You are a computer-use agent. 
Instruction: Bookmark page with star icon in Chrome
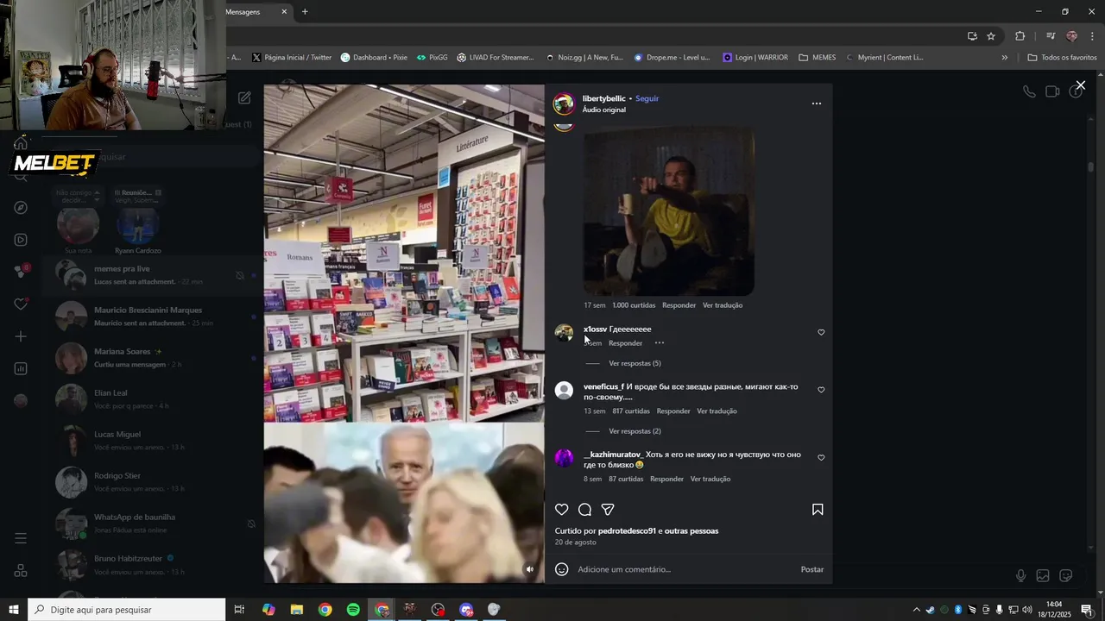991,36
